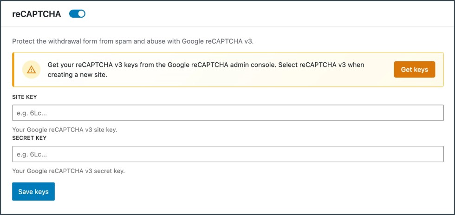
Task: Click the 'Protect the withdrawal form' description
Action: pos(133,41)
